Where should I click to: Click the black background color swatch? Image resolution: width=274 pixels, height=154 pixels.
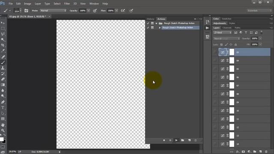pos(4,142)
